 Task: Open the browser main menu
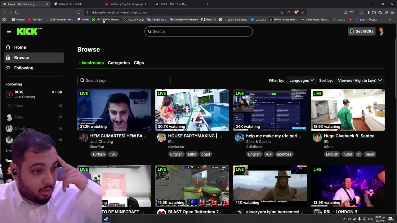pyautogui.click(x=392, y=12)
